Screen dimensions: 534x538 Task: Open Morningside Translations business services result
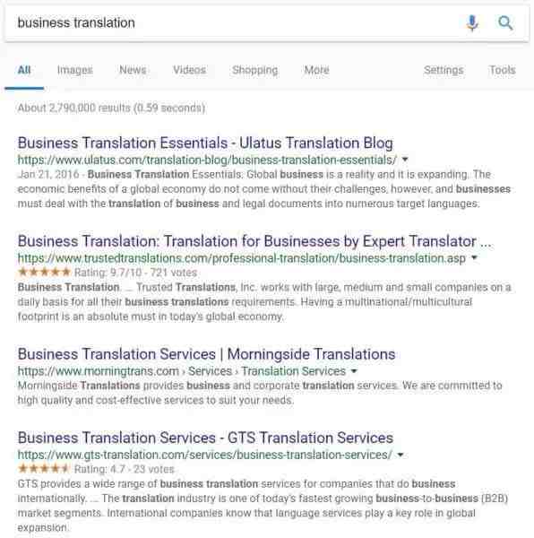[x=206, y=354]
